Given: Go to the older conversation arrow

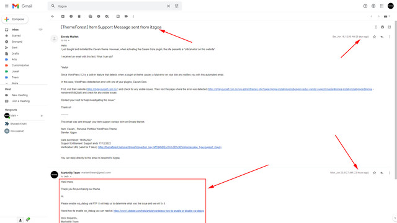Looking at the screenshot, I should [378, 17].
